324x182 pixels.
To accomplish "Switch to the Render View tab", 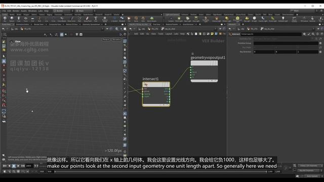I will (x=38, y=24).
